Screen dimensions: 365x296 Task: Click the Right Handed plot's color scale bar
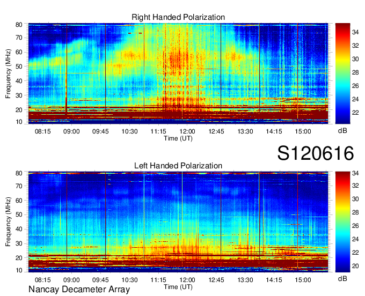click(x=342, y=73)
